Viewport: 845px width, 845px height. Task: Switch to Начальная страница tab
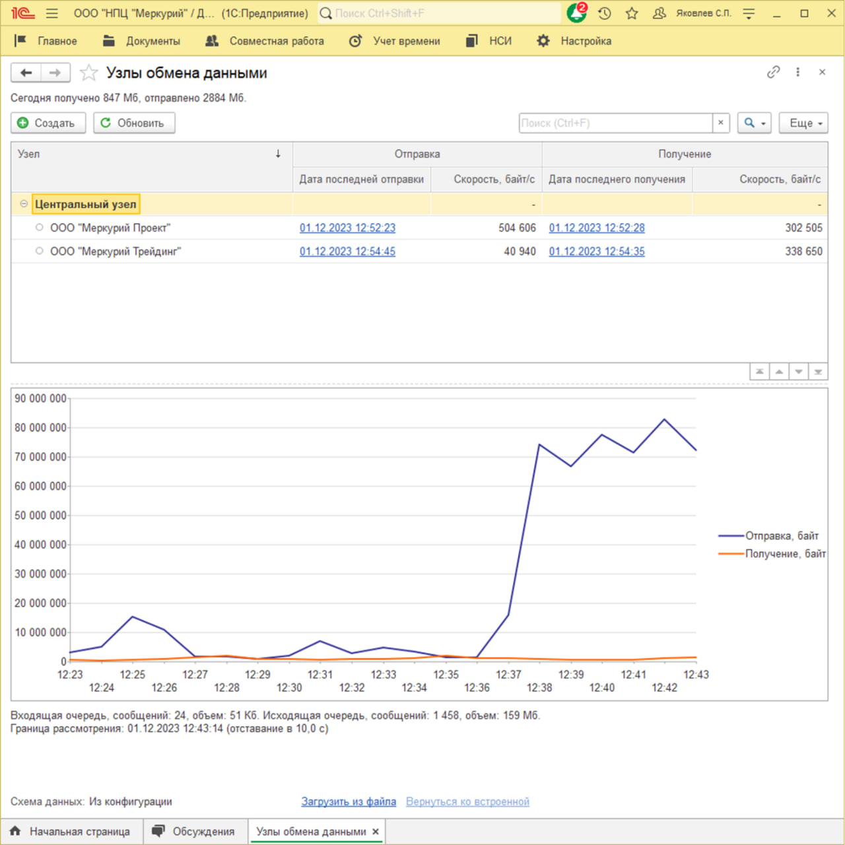point(70,832)
